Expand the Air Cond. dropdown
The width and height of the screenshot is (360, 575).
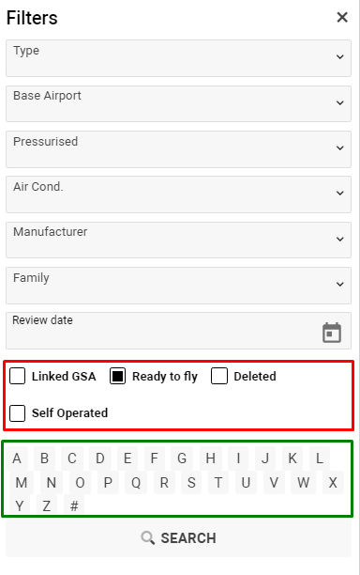[178, 194]
